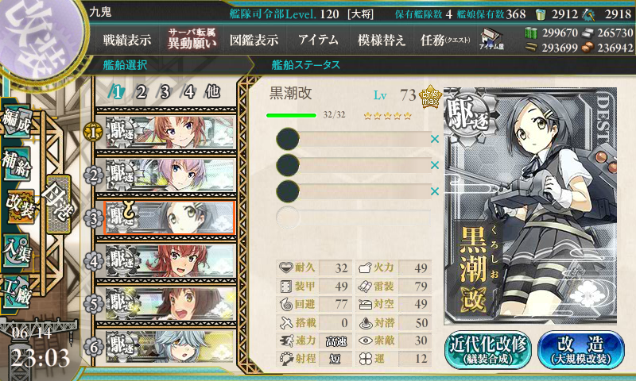Remove equipment in second slot with X
This screenshot has height=381, width=636.
435,165
